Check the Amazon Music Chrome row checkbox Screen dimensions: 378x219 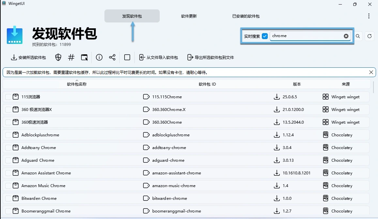8,186
